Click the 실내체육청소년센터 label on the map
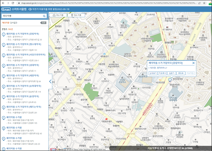Image resolution: width=212 pixels, height=151 pixels. point(128,55)
